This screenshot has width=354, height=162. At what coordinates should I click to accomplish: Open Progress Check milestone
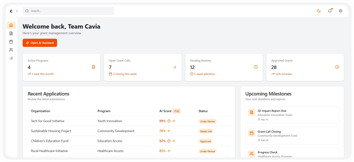[292, 153]
